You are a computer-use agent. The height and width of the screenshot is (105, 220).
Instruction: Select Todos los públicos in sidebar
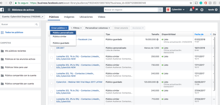[x=14, y=32]
